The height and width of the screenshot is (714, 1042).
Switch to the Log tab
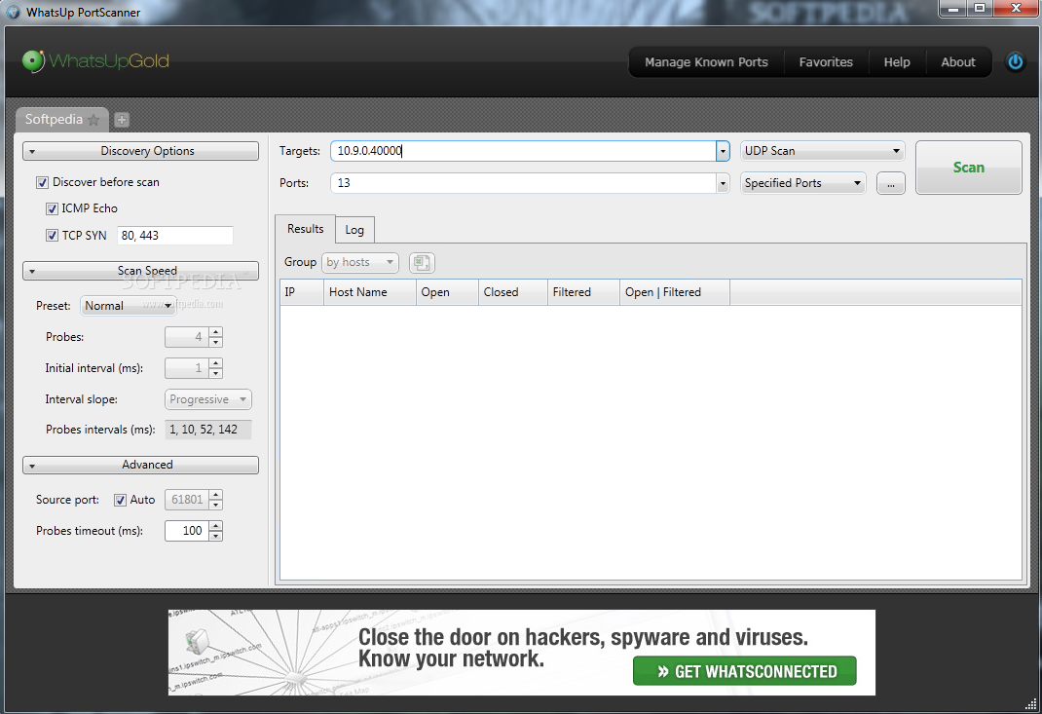tap(354, 230)
